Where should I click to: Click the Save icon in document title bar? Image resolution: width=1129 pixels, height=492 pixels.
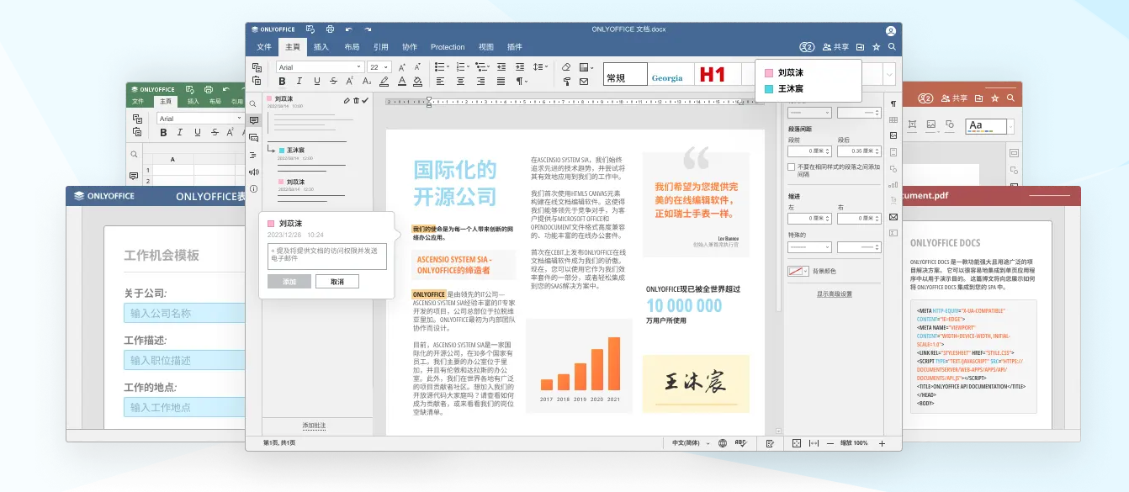coord(310,29)
